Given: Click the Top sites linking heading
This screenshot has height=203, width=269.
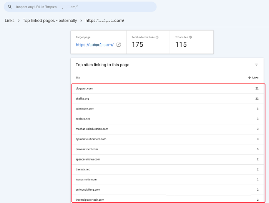Looking at the screenshot, I should point(103,65).
